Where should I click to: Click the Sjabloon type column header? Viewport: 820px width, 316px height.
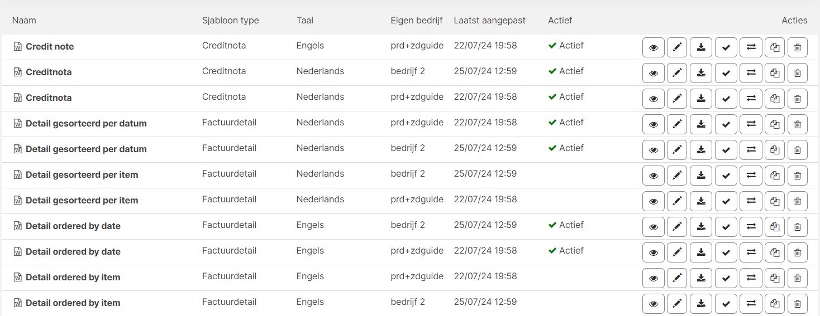[x=231, y=20]
